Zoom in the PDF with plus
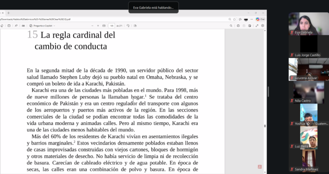This screenshot has height=174, width=329. [x=98, y=26]
